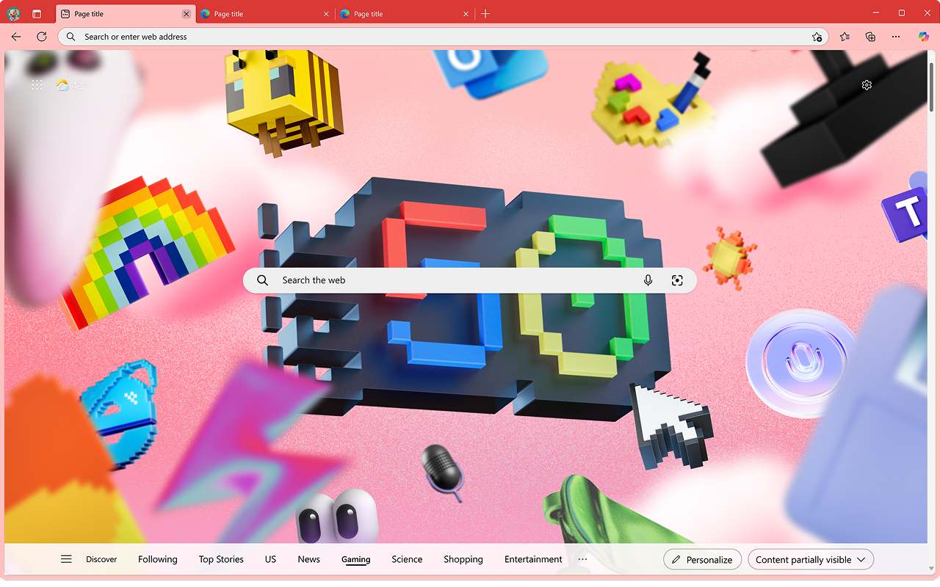The width and height of the screenshot is (940, 587).
Task: Click the browser Back arrow button
Action: (x=16, y=37)
